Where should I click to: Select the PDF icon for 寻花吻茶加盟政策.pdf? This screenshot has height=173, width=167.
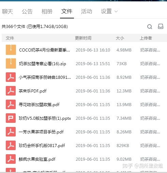click(11, 104)
